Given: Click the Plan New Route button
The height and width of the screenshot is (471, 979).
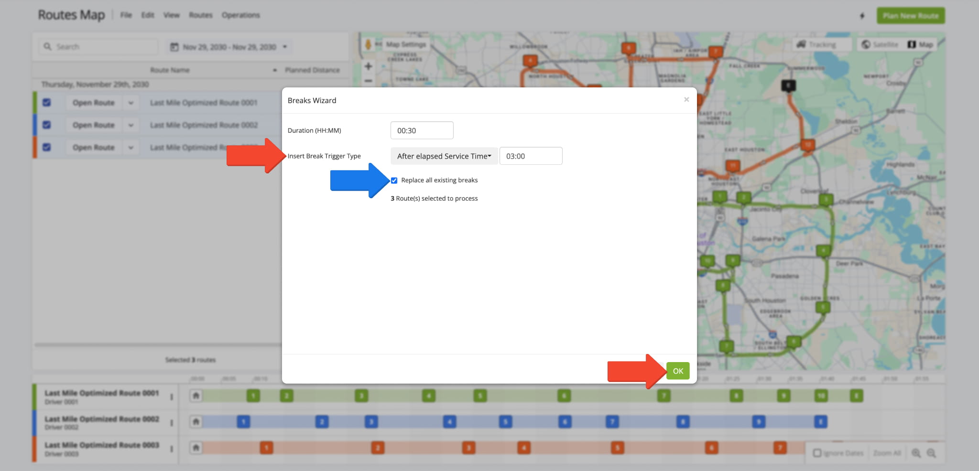Looking at the screenshot, I should tap(910, 16).
